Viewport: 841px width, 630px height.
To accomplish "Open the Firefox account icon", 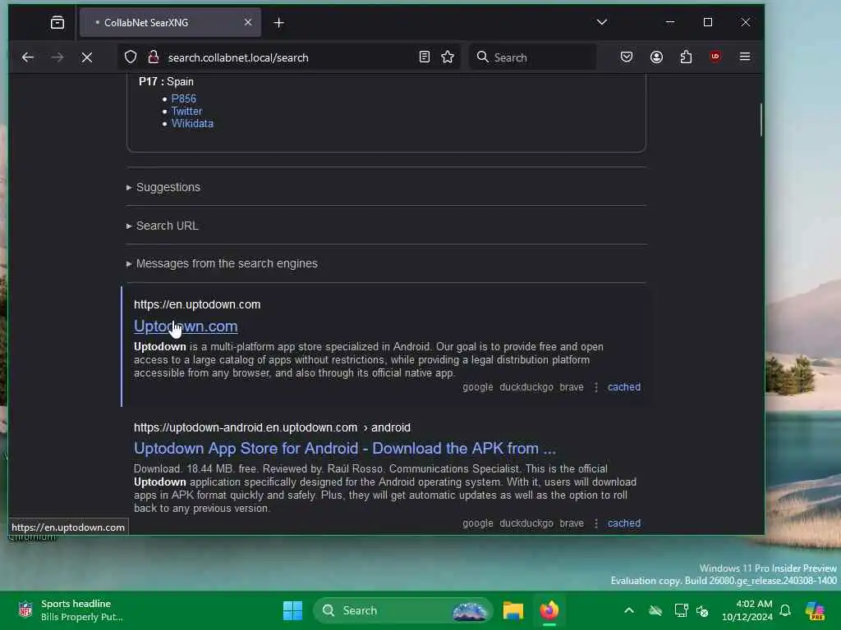I will (x=656, y=57).
